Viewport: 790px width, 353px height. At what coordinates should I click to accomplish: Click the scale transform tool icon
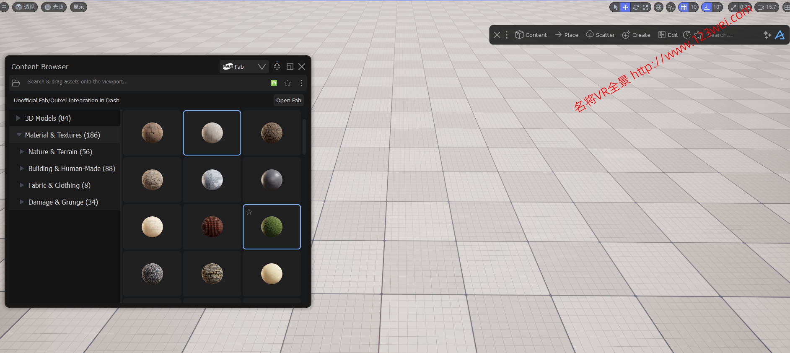coord(645,7)
